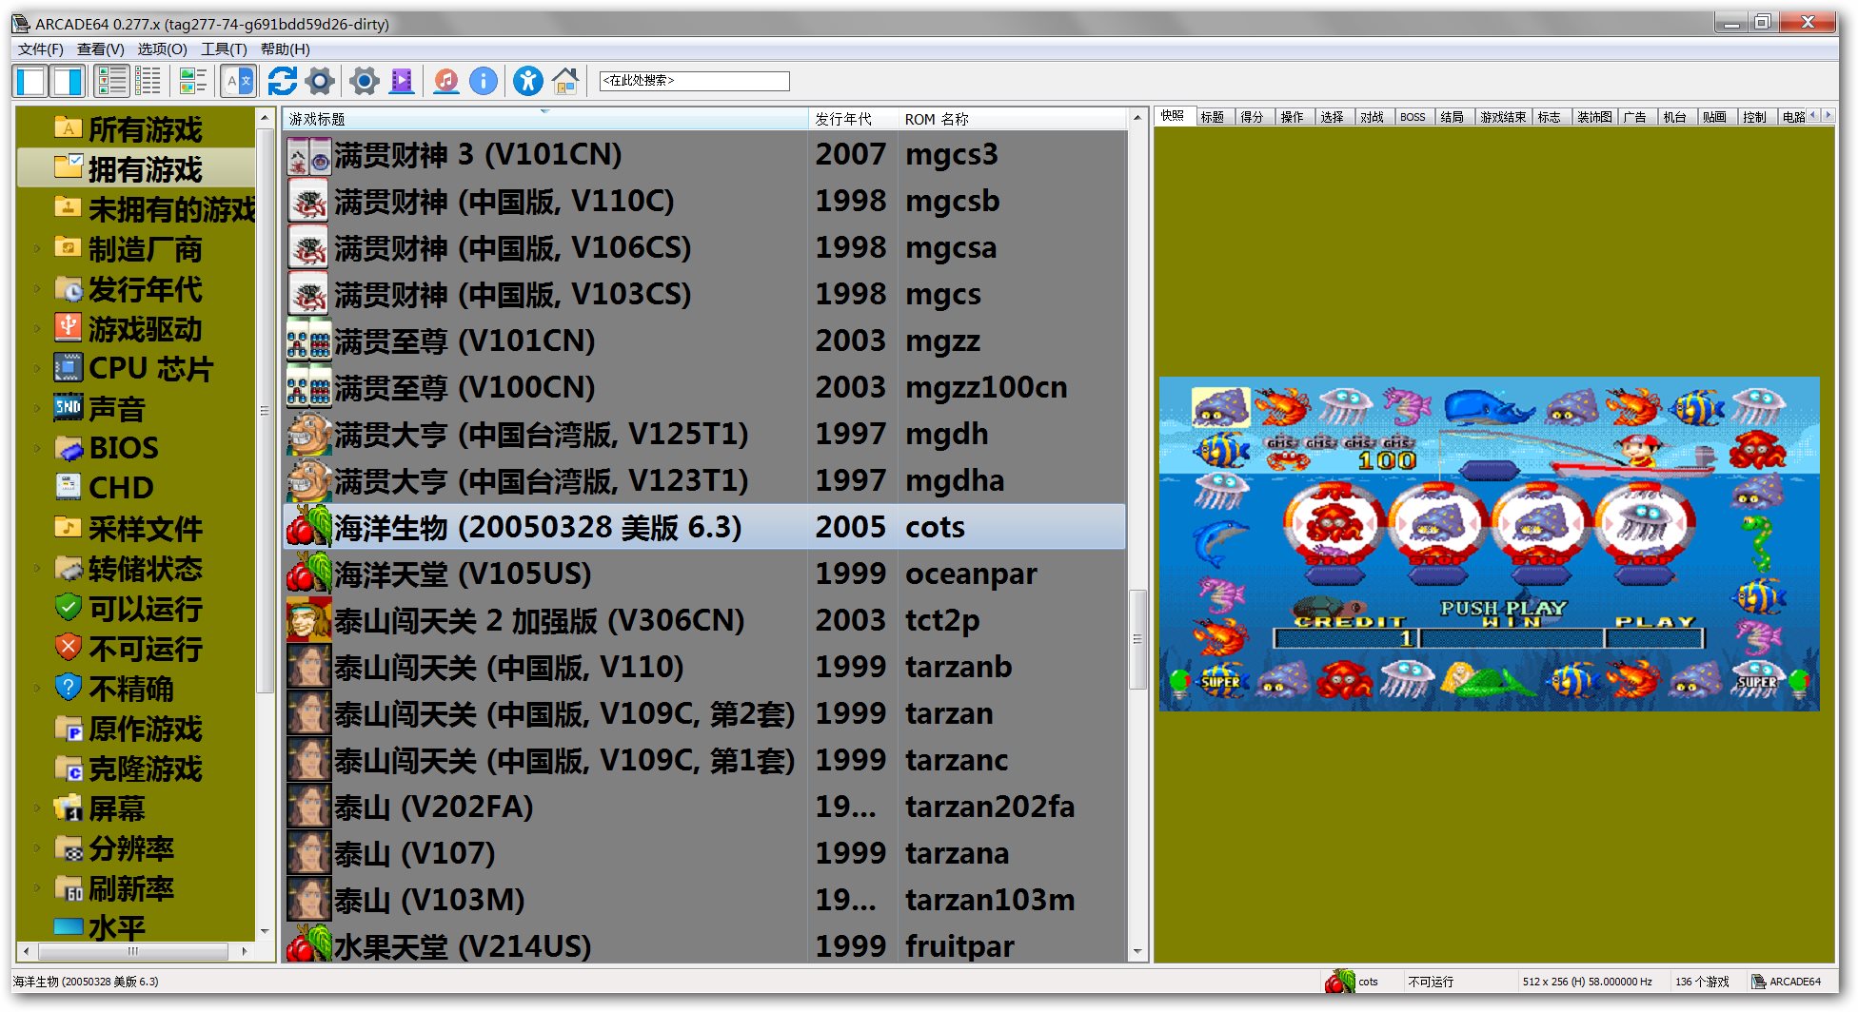Open the 文件(F) menu
Screen dimensions: 1858x1012
click(x=41, y=49)
